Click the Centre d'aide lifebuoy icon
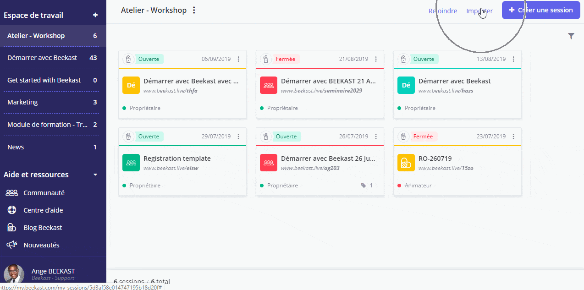 12,210
